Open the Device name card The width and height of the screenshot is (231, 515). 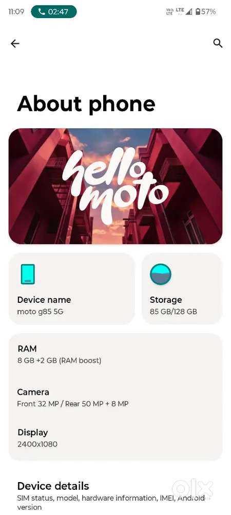tap(72, 289)
